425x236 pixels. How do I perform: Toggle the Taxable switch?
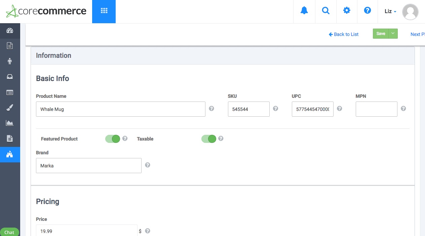(x=209, y=139)
